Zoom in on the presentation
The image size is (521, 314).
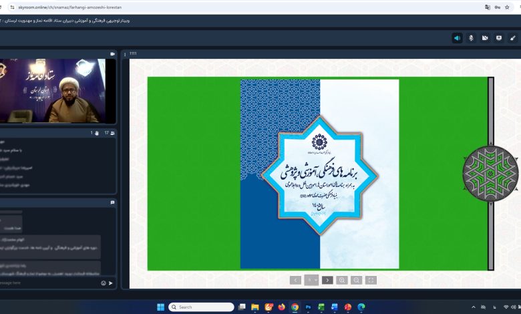coord(342,280)
